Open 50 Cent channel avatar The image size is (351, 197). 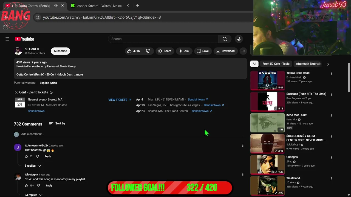[x=18, y=51]
